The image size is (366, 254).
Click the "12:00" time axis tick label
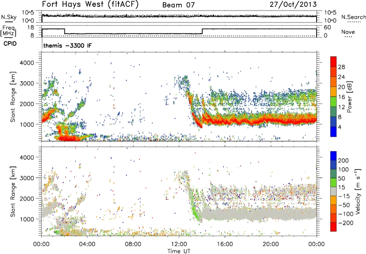(179, 244)
